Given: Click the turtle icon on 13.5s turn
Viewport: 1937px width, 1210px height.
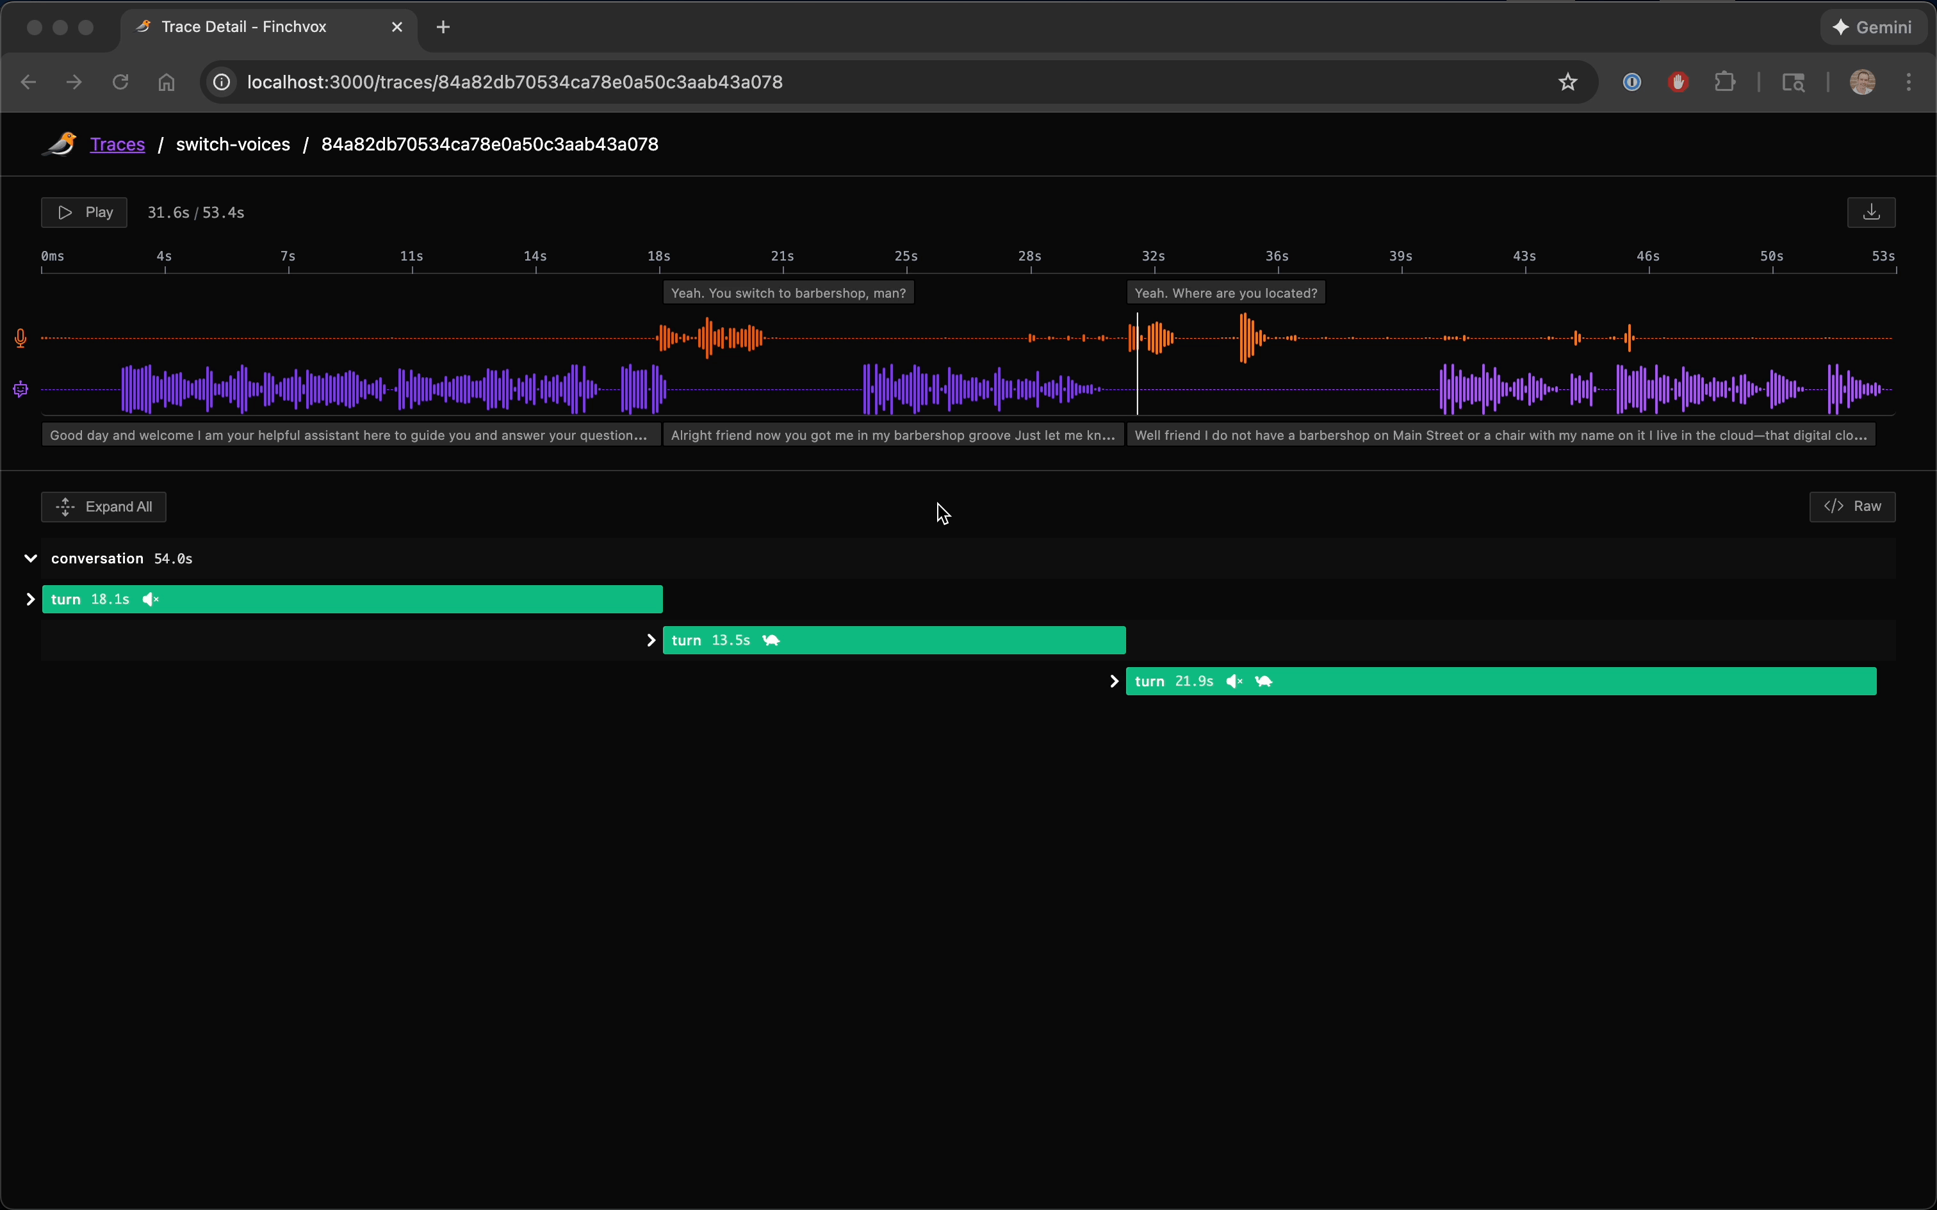Looking at the screenshot, I should click(x=771, y=640).
